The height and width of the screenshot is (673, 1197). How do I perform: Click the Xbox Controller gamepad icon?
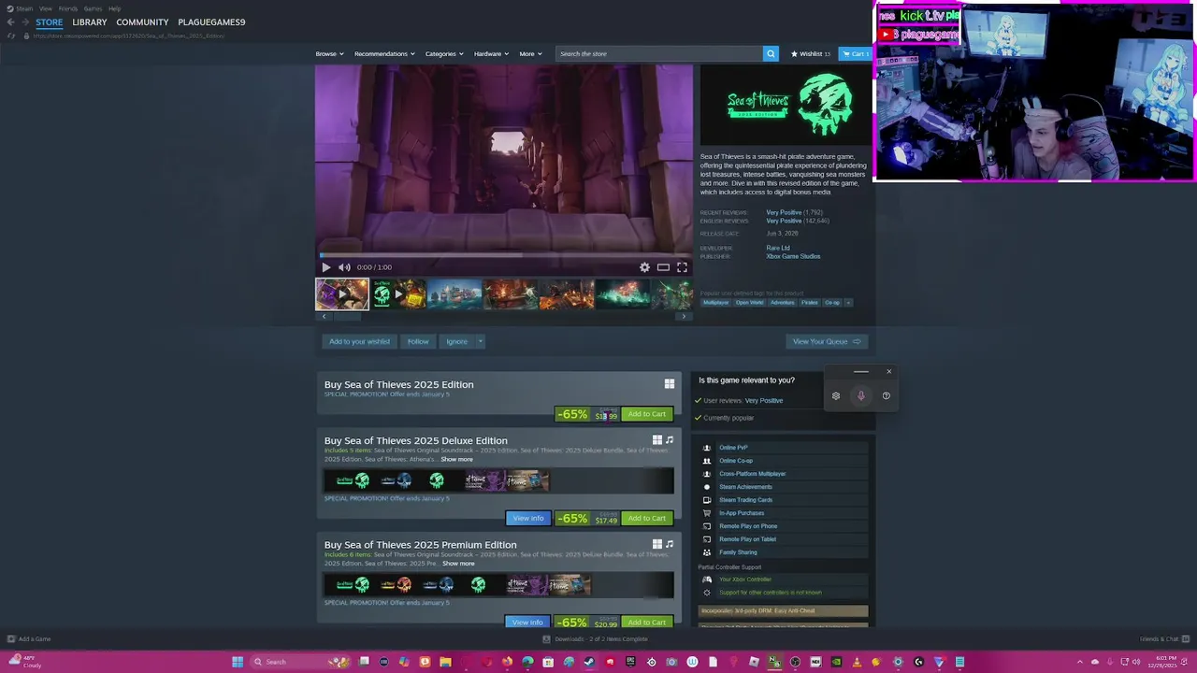[x=707, y=580]
